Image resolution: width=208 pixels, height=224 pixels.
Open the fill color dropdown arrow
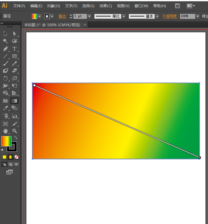[x=40, y=16]
